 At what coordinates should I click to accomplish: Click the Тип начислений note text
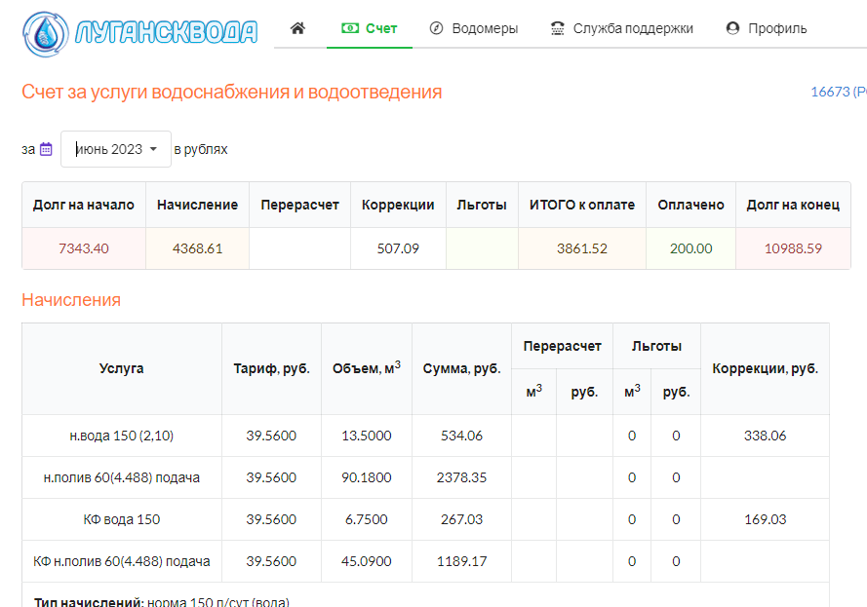point(162,601)
